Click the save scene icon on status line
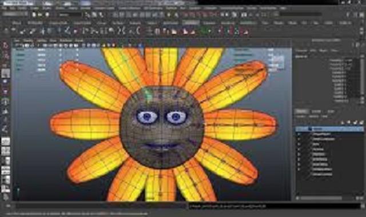 tap(47, 15)
